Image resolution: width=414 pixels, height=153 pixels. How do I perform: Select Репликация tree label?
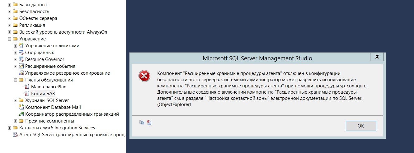pos(32,25)
